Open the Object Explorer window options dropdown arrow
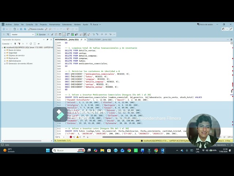Viewport: 234px width, 176px height. click(44, 40)
